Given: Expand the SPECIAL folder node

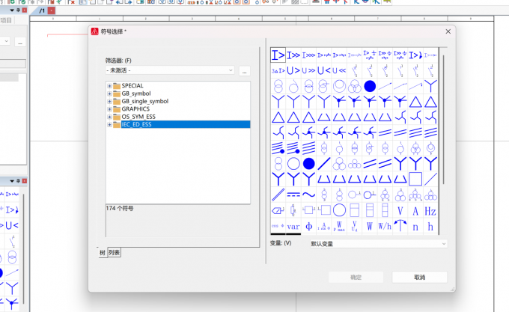Looking at the screenshot, I should pyautogui.click(x=109, y=86).
